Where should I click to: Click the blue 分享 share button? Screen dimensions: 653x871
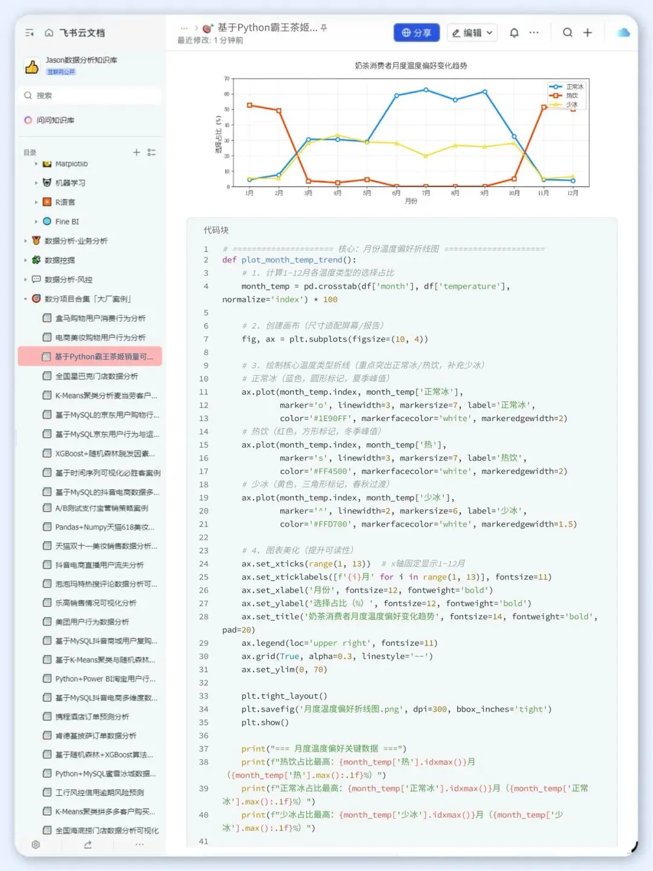417,33
